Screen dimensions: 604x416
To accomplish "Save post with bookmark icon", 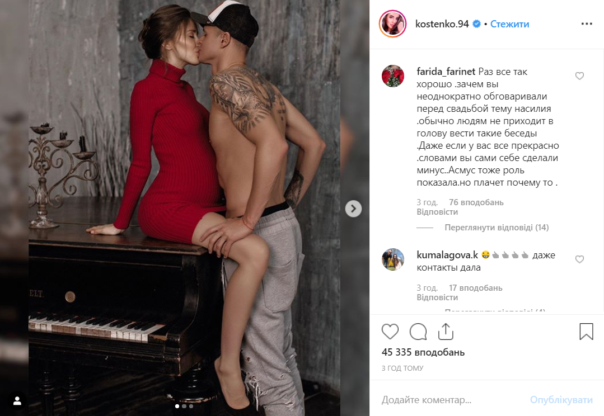I will pyautogui.click(x=586, y=332).
